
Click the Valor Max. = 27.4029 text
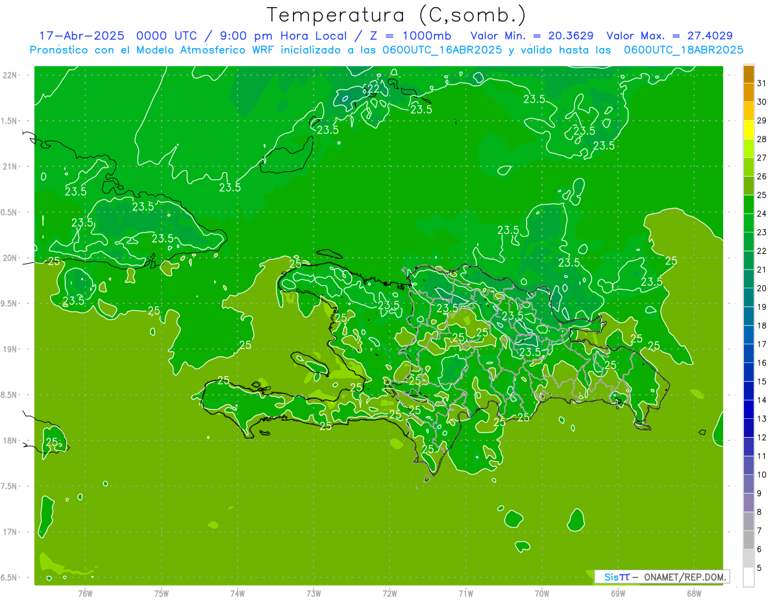pyautogui.click(x=669, y=36)
